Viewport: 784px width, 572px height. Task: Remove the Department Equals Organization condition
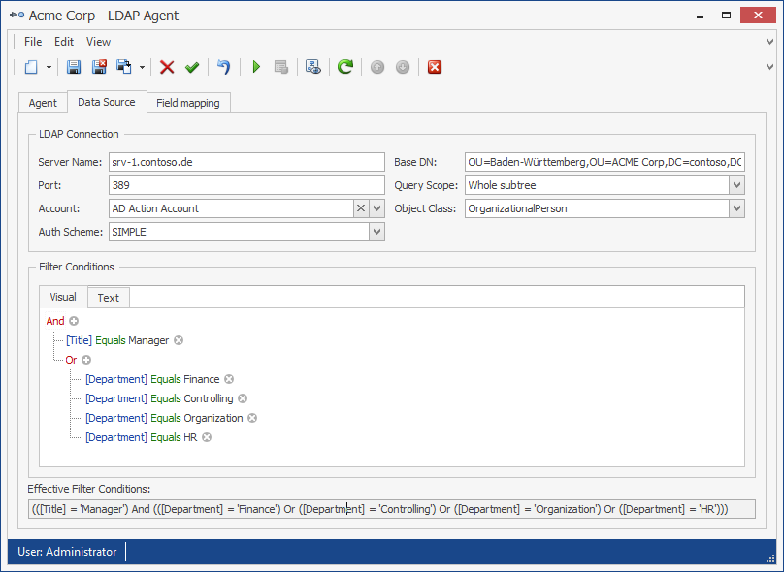tap(252, 418)
